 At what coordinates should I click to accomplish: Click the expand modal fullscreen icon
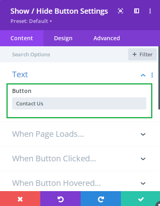pos(121,11)
